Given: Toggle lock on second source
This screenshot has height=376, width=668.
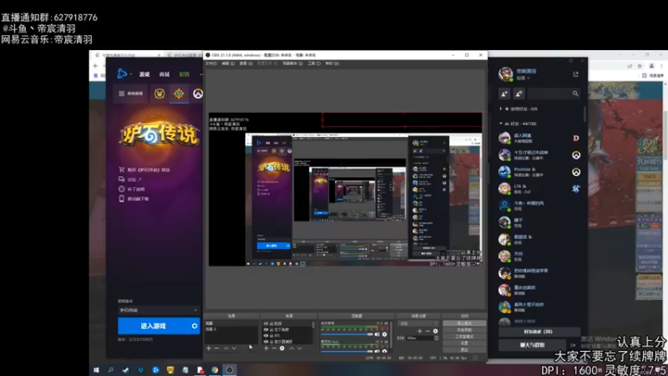Looking at the screenshot, I should pyautogui.click(x=271, y=329).
